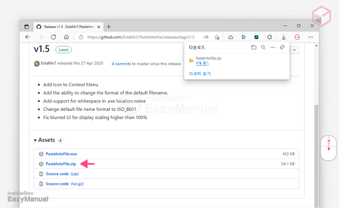Viewport: 339px width, 208px height.
Task: Download PasteIntoFile.exe asset
Action: point(61,154)
